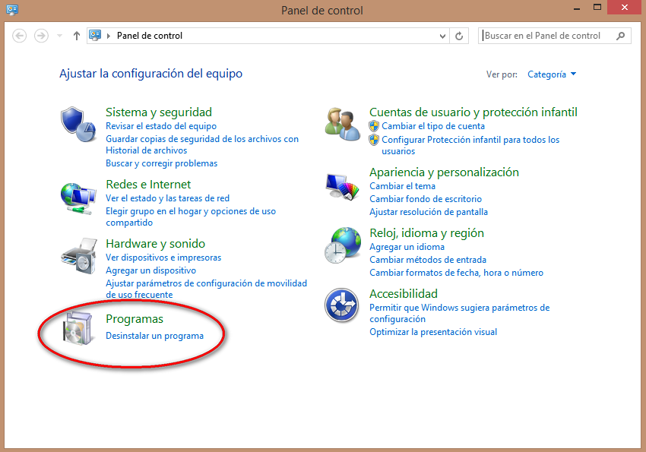Open Configurar Protección infantil para todos los usuarios

470,145
